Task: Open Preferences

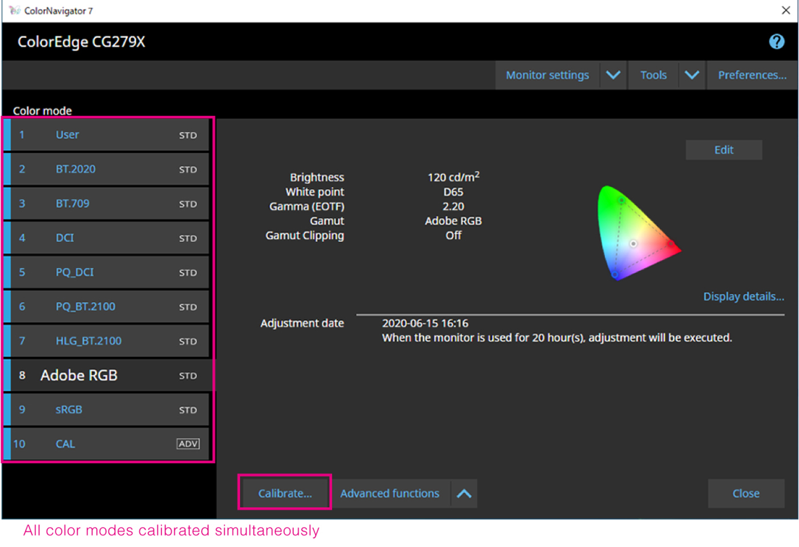Action: coord(752,75)
